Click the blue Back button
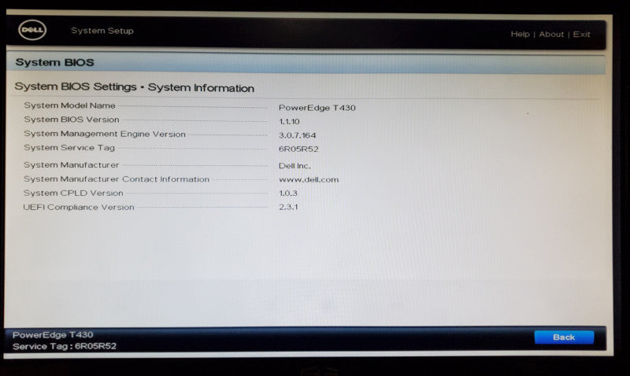The image size is (630, 376). (564, 337)
